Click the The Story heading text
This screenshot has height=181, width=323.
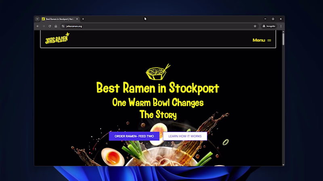point(158,115)
